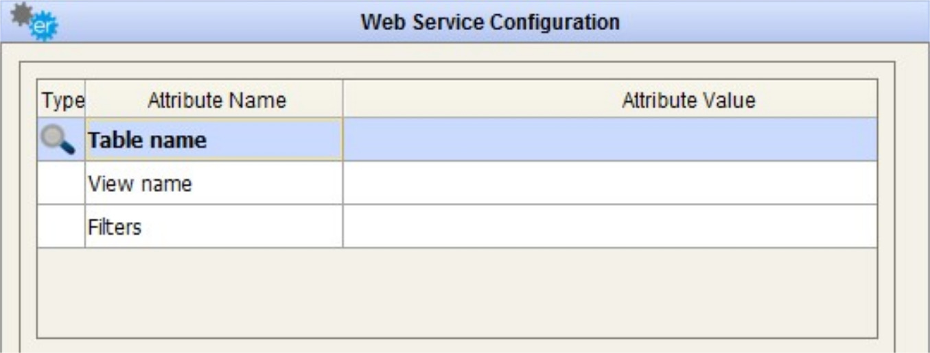Edit the Table name attribute value field
The image size is (930, 353).
pos(609,140)
